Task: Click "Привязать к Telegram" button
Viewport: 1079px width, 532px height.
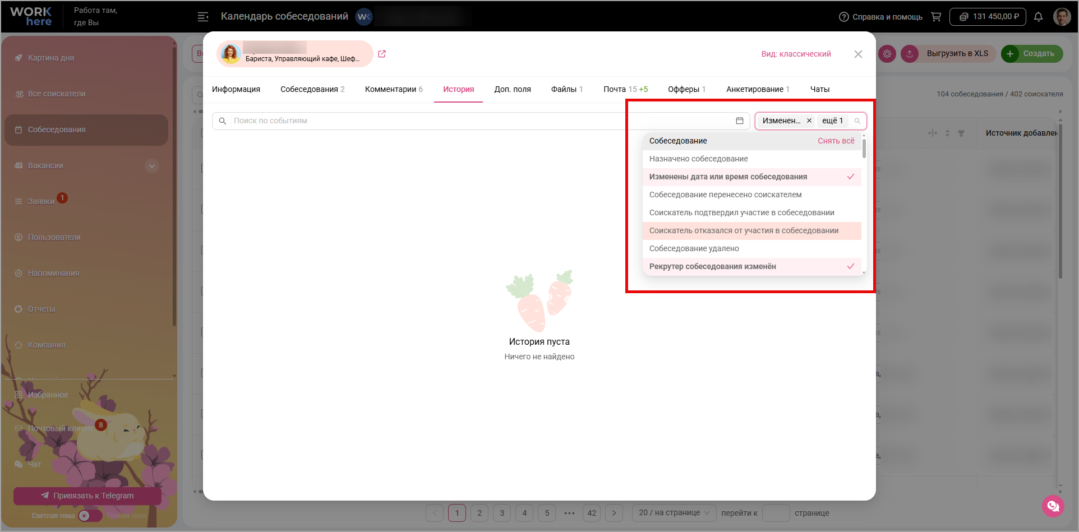Action: 87,496
